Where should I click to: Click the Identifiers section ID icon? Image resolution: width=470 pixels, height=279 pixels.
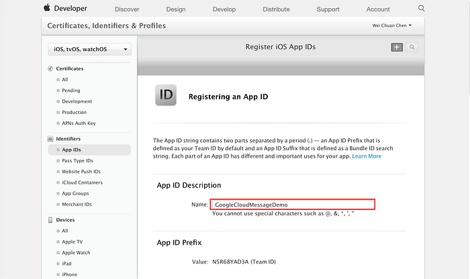click(x=50, y=139)
